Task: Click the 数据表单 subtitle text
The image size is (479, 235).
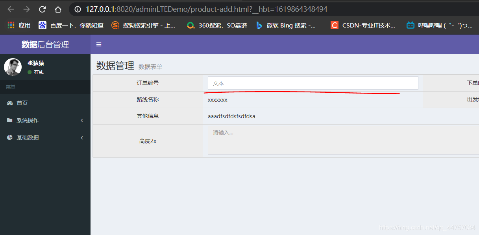Action: pos(150,67)
